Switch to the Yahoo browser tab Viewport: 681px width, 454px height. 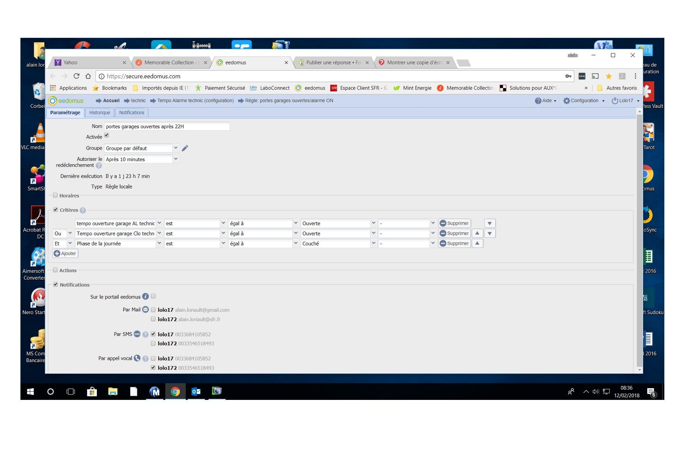(89, 62)
